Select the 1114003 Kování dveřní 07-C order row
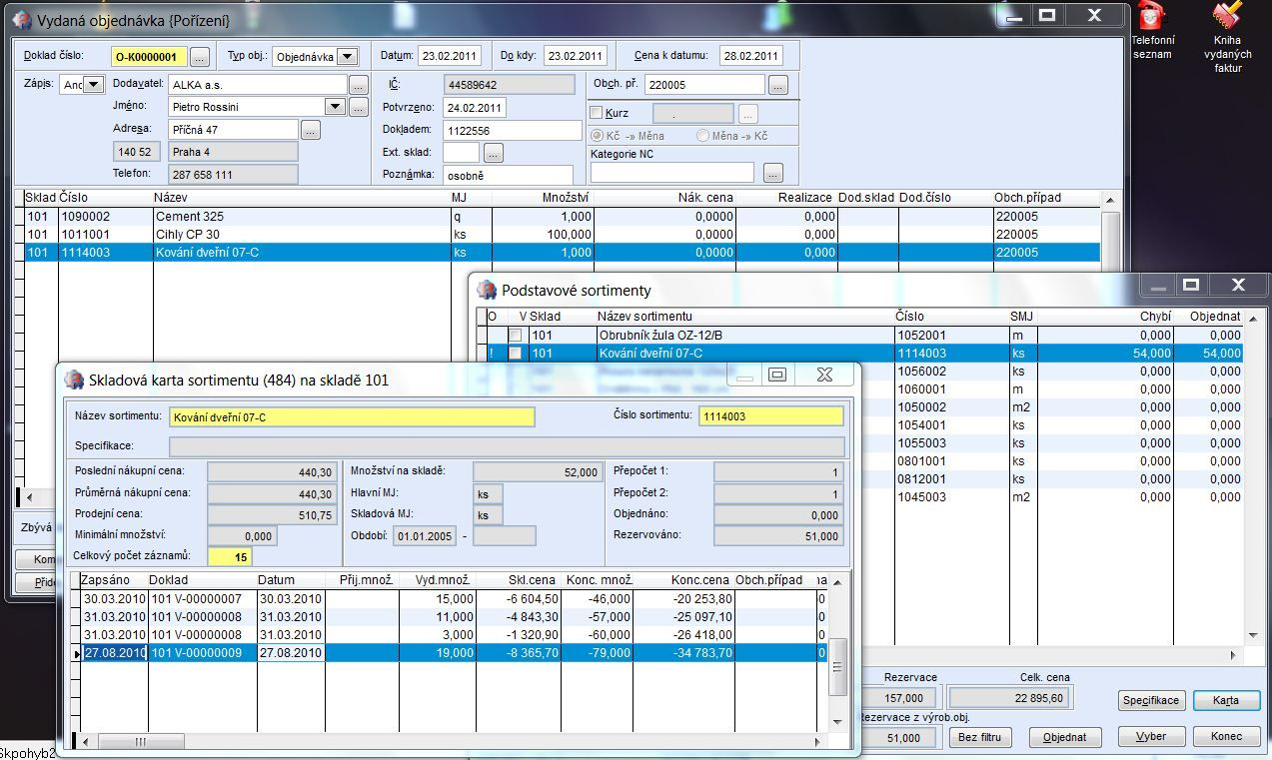The height and width of the screenshot is (760, 1272). click(x=562, y=253)
